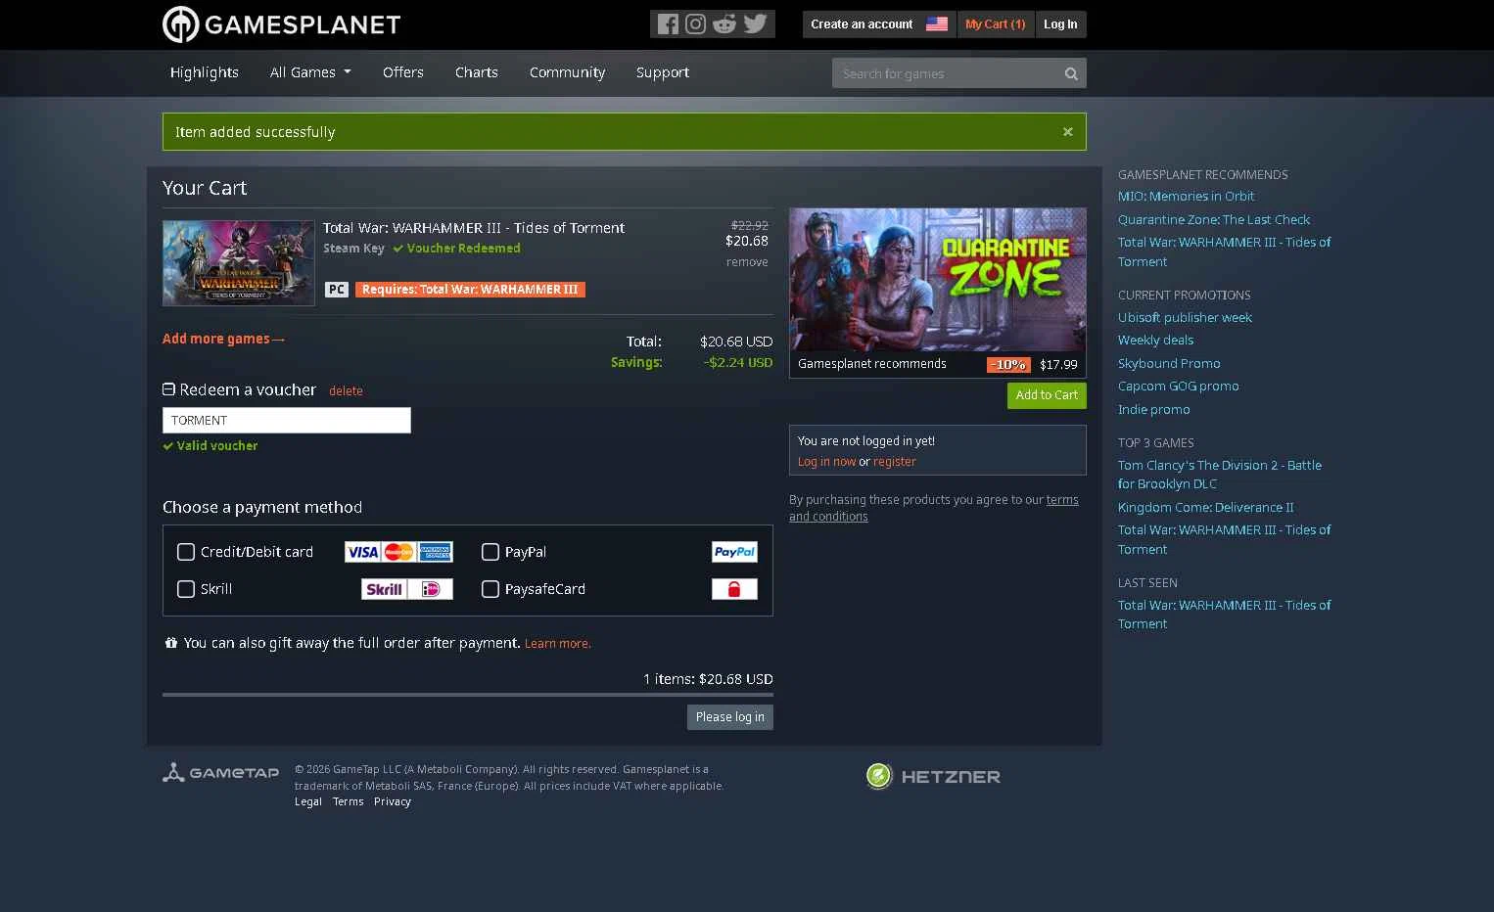Viewport: 1494px width, 912px height.
Task: Click the Visa Mastercard Amex card logos
Action: click(x=398, y=552)
